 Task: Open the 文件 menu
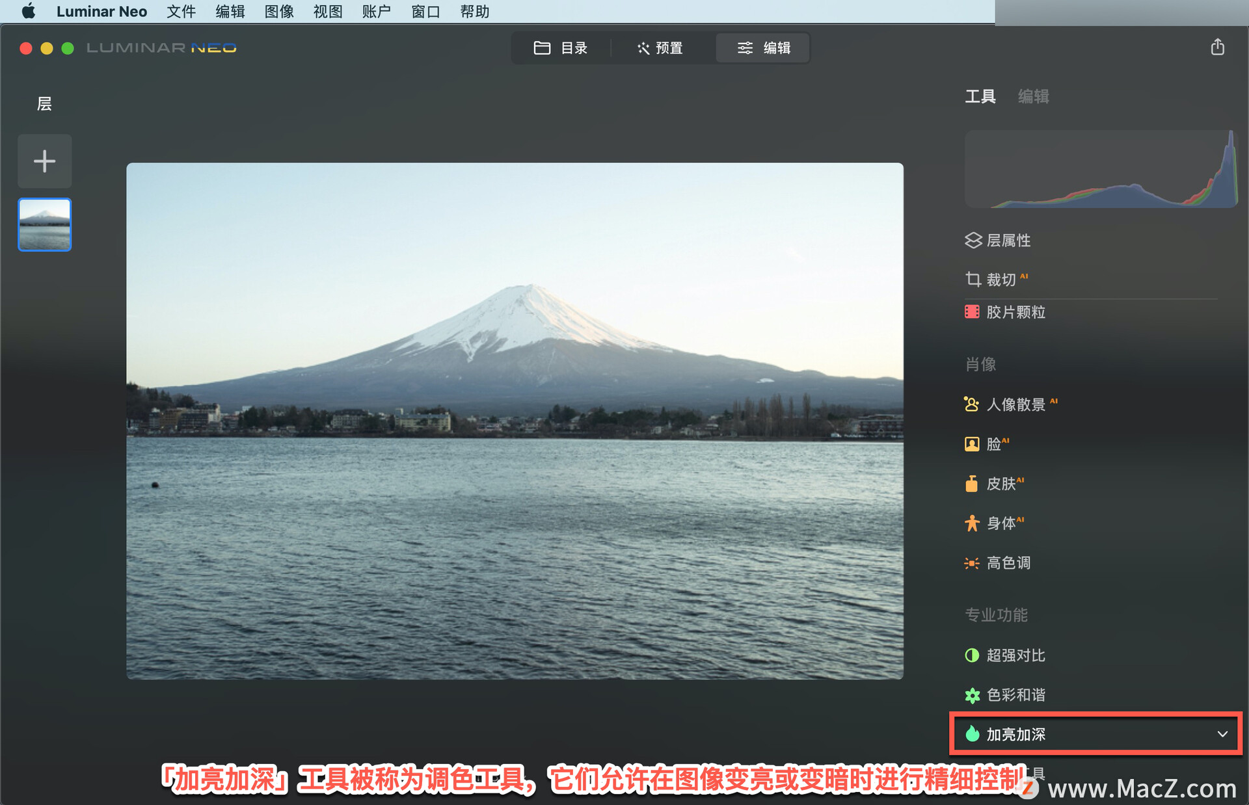click(181, 11)
